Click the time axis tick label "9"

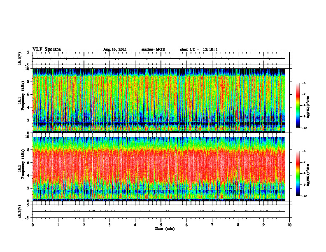(263, 225)
